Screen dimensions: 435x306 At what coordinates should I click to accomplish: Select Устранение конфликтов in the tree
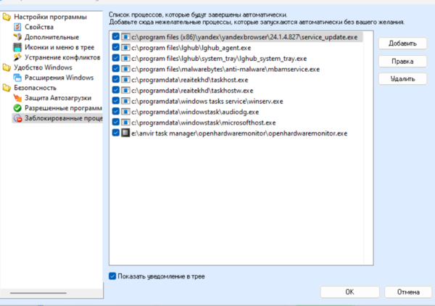pyautogui.click(x=62, y=57)
